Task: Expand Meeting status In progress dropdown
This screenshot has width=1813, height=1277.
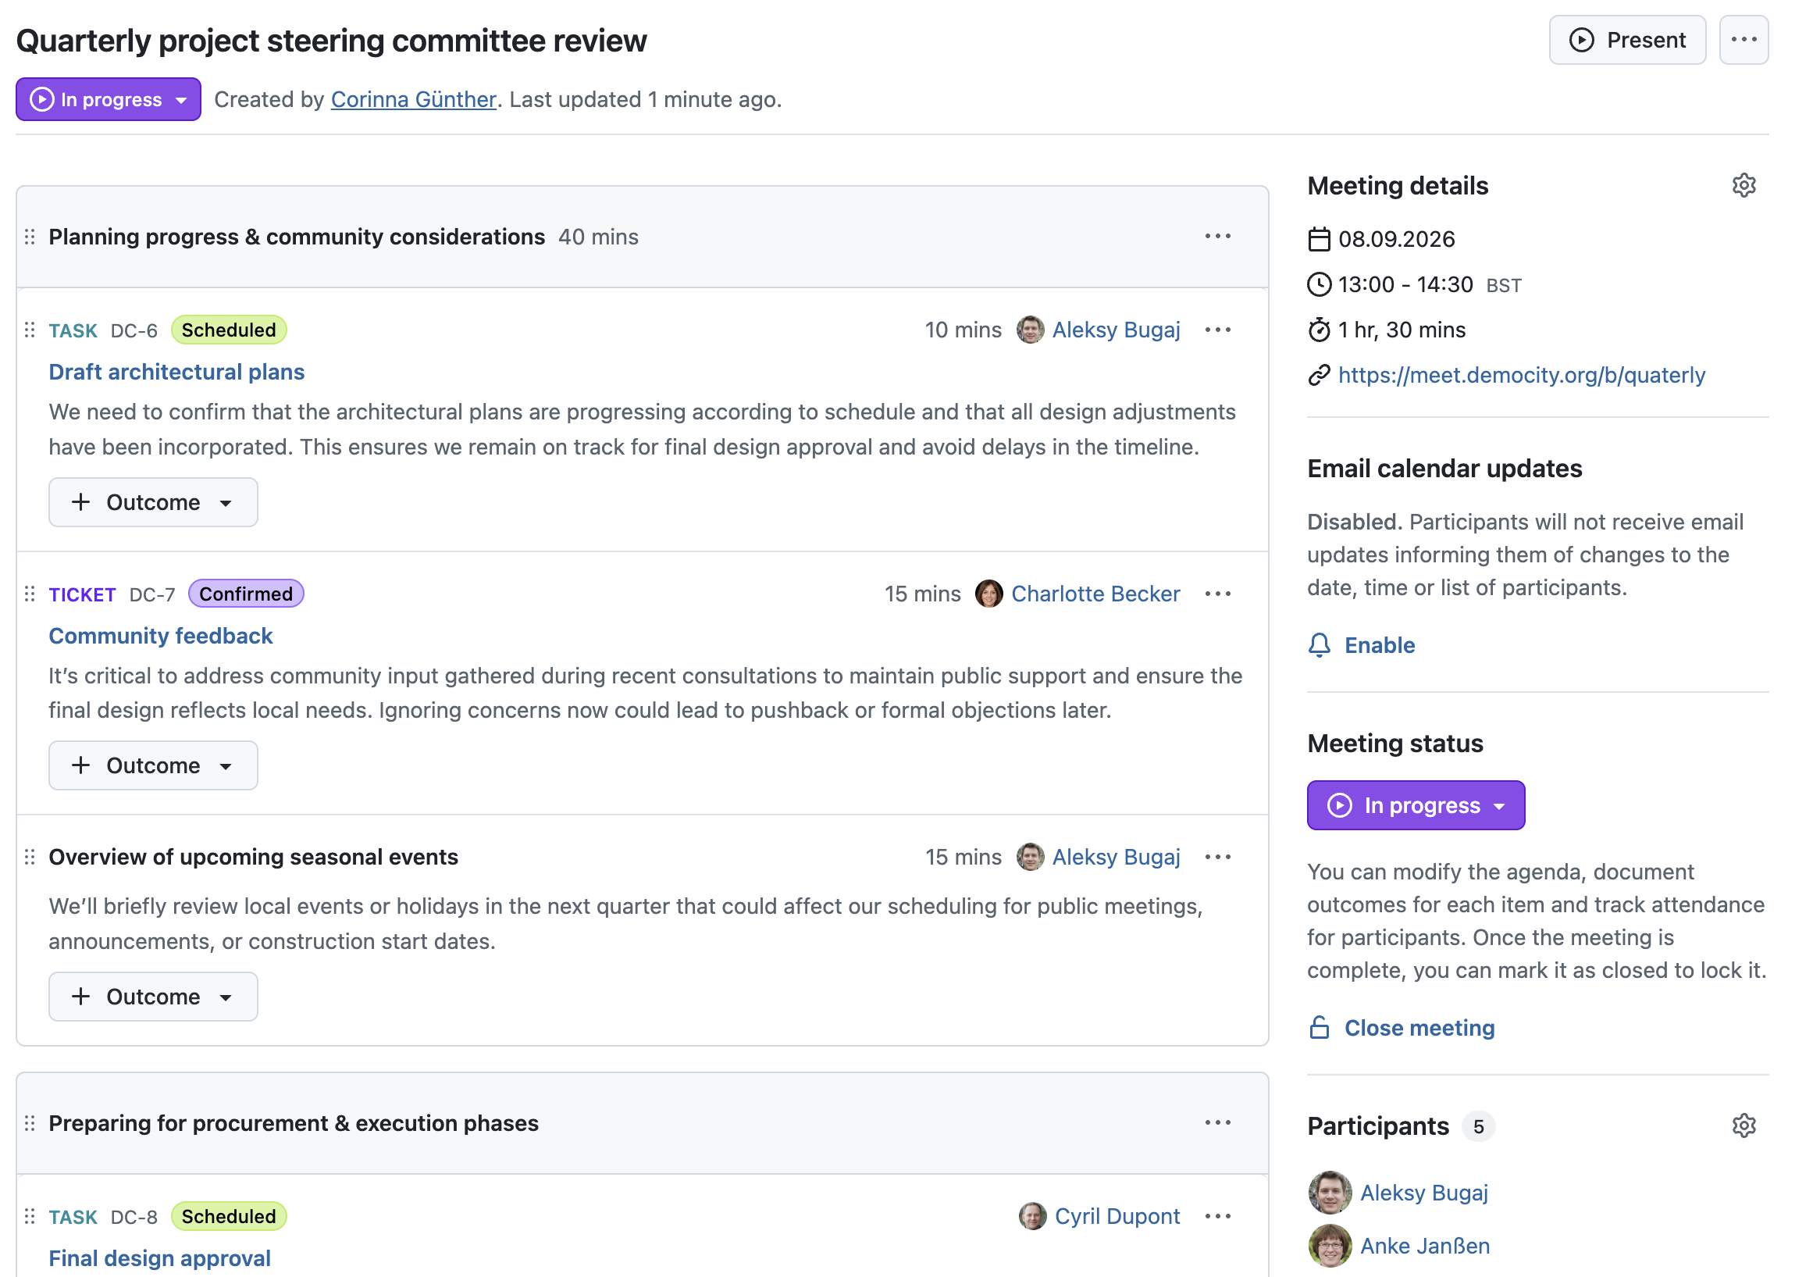Action: pos(1415,804)
